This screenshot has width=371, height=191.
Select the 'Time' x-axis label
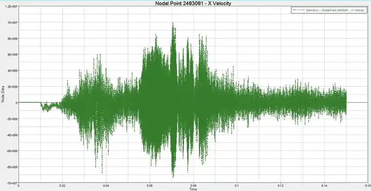click(193, 189)
